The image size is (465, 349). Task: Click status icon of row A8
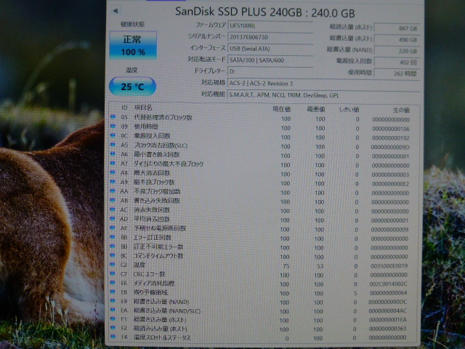(113, 172)
